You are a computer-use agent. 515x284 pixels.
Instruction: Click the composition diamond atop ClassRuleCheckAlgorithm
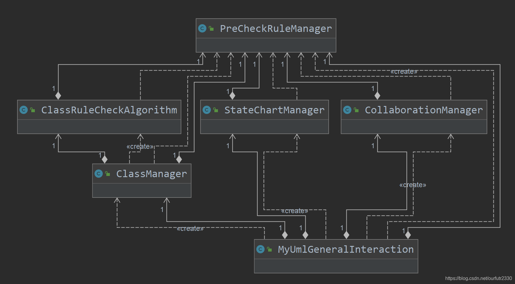[x=58, y=96]
